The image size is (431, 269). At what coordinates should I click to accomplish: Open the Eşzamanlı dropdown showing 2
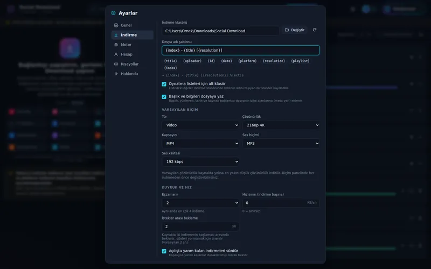(x=200, y=203)
